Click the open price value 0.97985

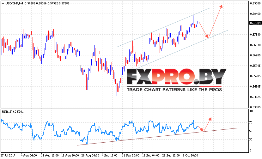[x=30, y=3]
